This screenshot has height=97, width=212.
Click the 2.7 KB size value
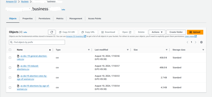coord(164,78)
